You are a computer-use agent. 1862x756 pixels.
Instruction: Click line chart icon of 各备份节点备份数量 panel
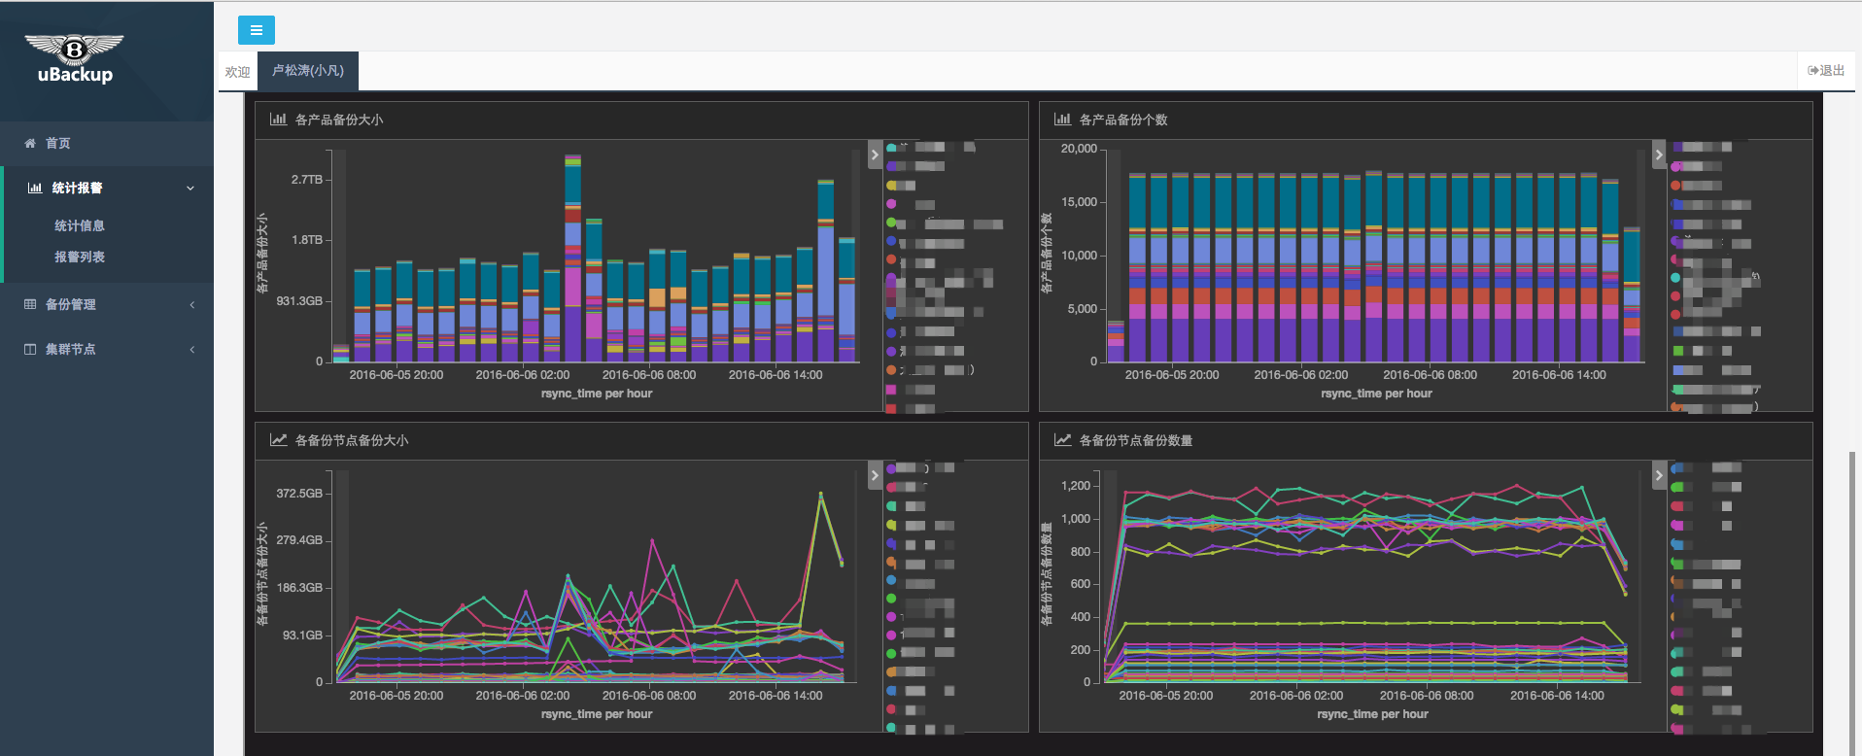click(x=1062, y=440)
